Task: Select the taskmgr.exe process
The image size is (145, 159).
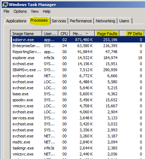Action: point(78,148)
